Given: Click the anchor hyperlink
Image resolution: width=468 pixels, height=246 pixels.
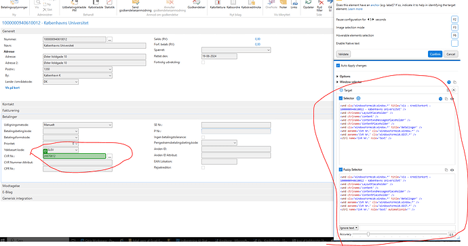Looking at the screenshot, I should click(x=374, y=5).
